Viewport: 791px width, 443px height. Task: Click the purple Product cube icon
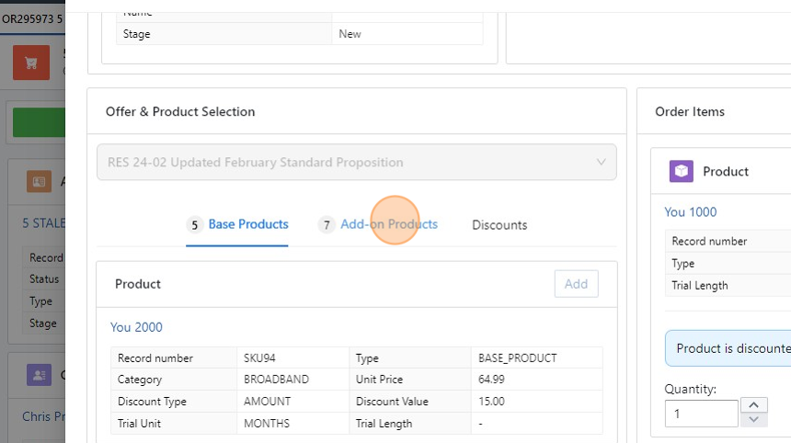click(681, 171)
